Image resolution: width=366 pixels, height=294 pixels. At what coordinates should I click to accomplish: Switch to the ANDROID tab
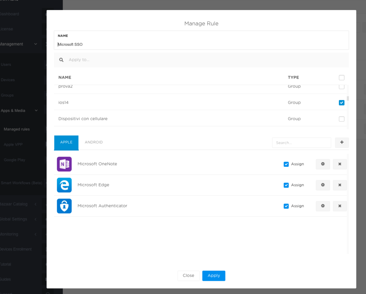[94, 142]
